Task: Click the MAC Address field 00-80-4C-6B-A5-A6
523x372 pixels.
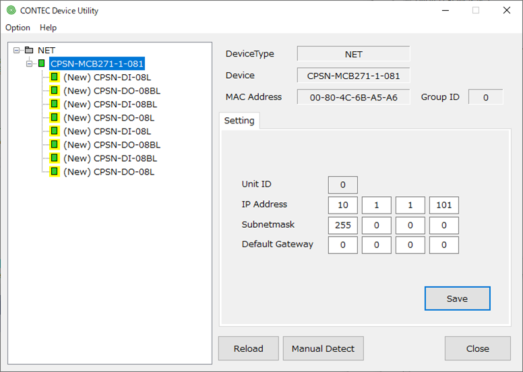Action: pos(354,97)
